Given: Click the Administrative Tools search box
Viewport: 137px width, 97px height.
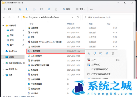Looking at the screenshot, I should pyautogui.click(x=108, y=17).
